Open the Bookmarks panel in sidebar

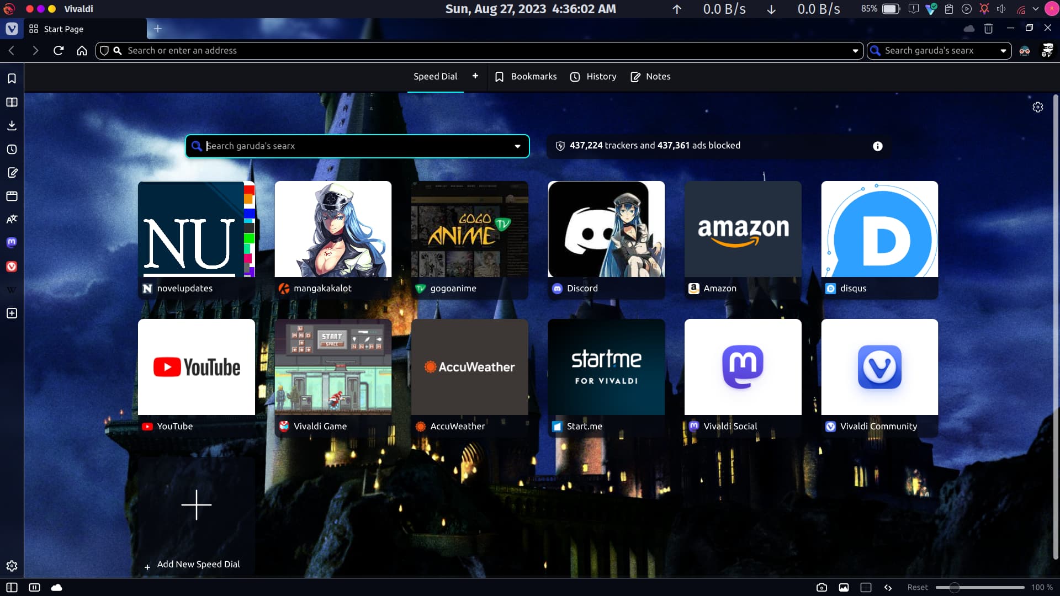12,78
